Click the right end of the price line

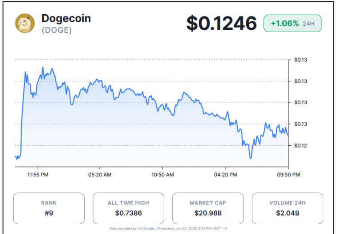(288, 135)
